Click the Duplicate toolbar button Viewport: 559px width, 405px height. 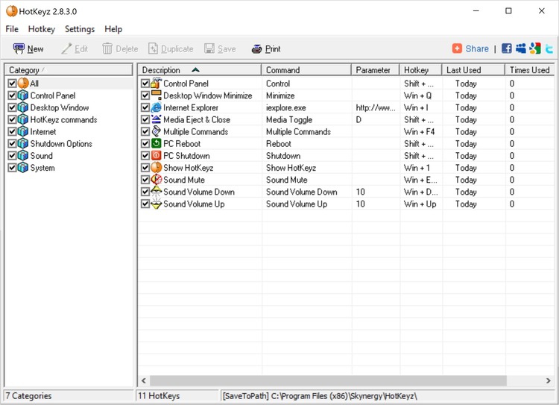coord(171,49)
